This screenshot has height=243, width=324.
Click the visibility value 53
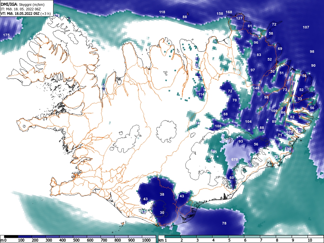(300, 99)
